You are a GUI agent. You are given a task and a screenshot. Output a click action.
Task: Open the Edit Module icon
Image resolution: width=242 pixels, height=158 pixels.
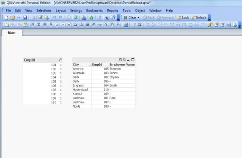click(222, 25)
